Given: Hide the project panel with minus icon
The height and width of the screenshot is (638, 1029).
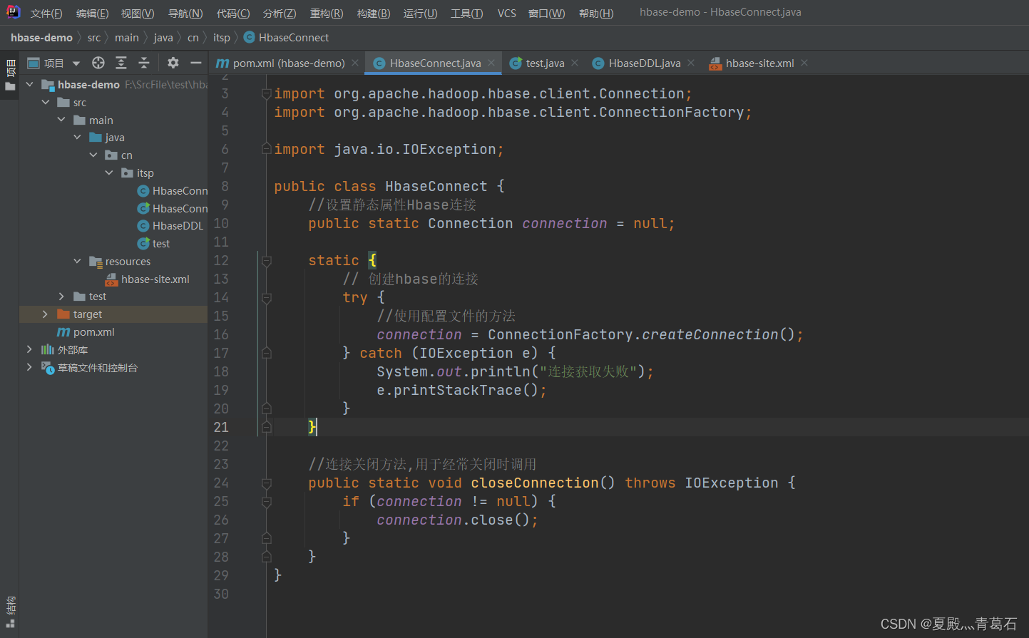Looking at the screenshot, I should tap(196, 63).
